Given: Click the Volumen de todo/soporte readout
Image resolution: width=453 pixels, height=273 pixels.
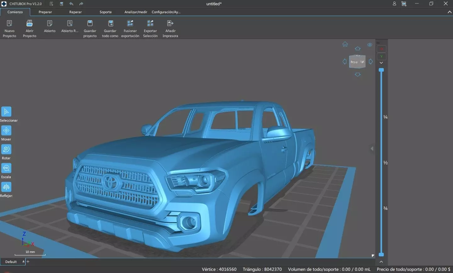Looking at the screenshot, I should 329,269.
